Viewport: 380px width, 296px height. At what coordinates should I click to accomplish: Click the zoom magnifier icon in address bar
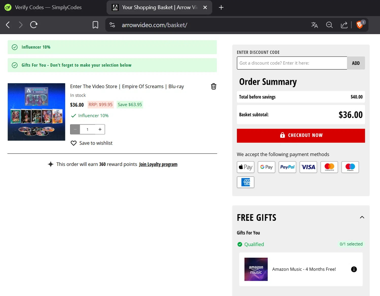pyautogui.click(x=329, y=25)
